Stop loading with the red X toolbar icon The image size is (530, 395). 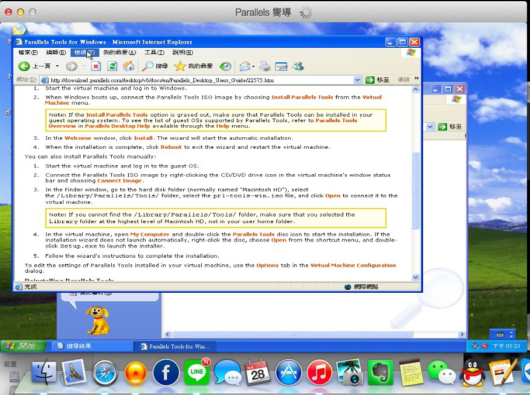pos(96,67)
